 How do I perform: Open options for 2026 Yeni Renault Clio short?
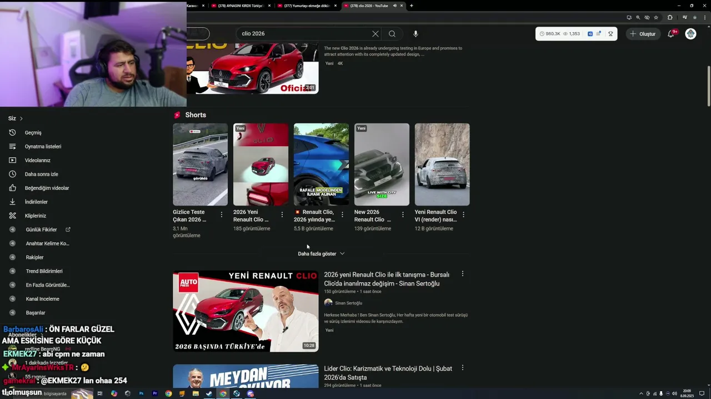click(282, 214)
